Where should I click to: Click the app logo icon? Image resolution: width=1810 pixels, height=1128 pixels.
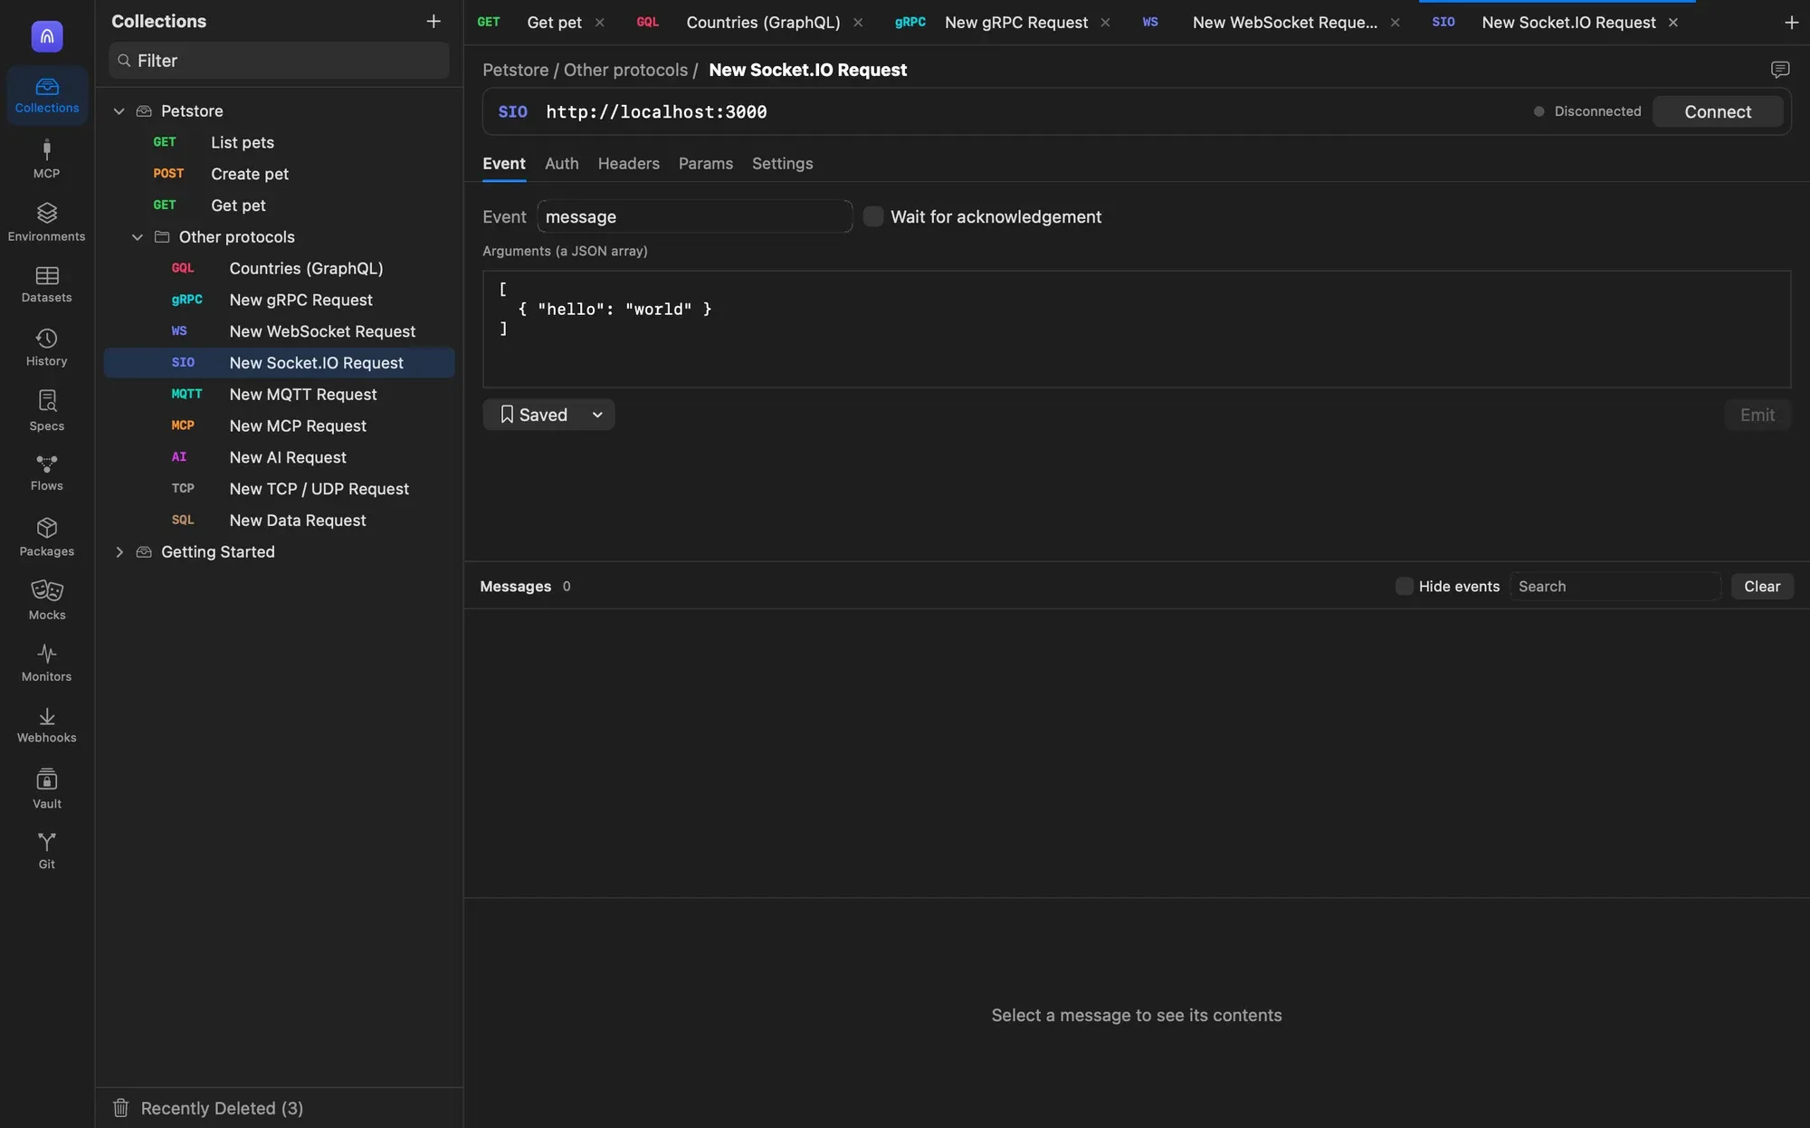tap(47, 36)
